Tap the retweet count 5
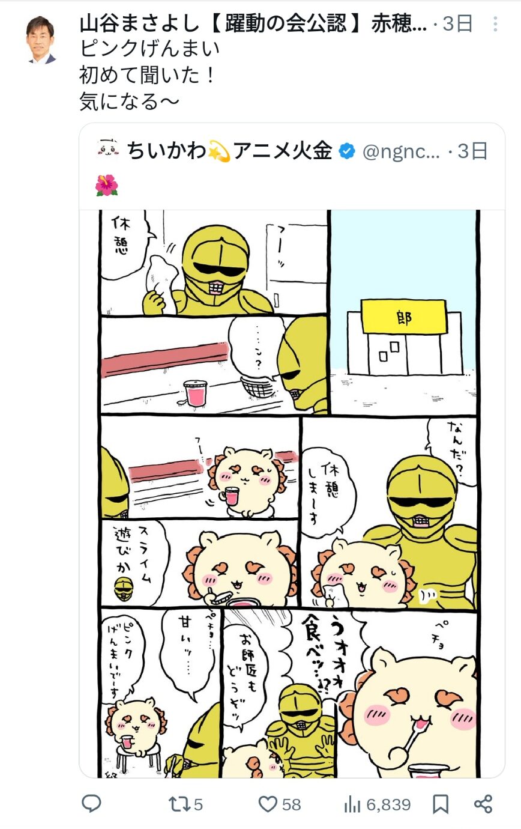This screenshot has height=829, width=521. (198, 805)
